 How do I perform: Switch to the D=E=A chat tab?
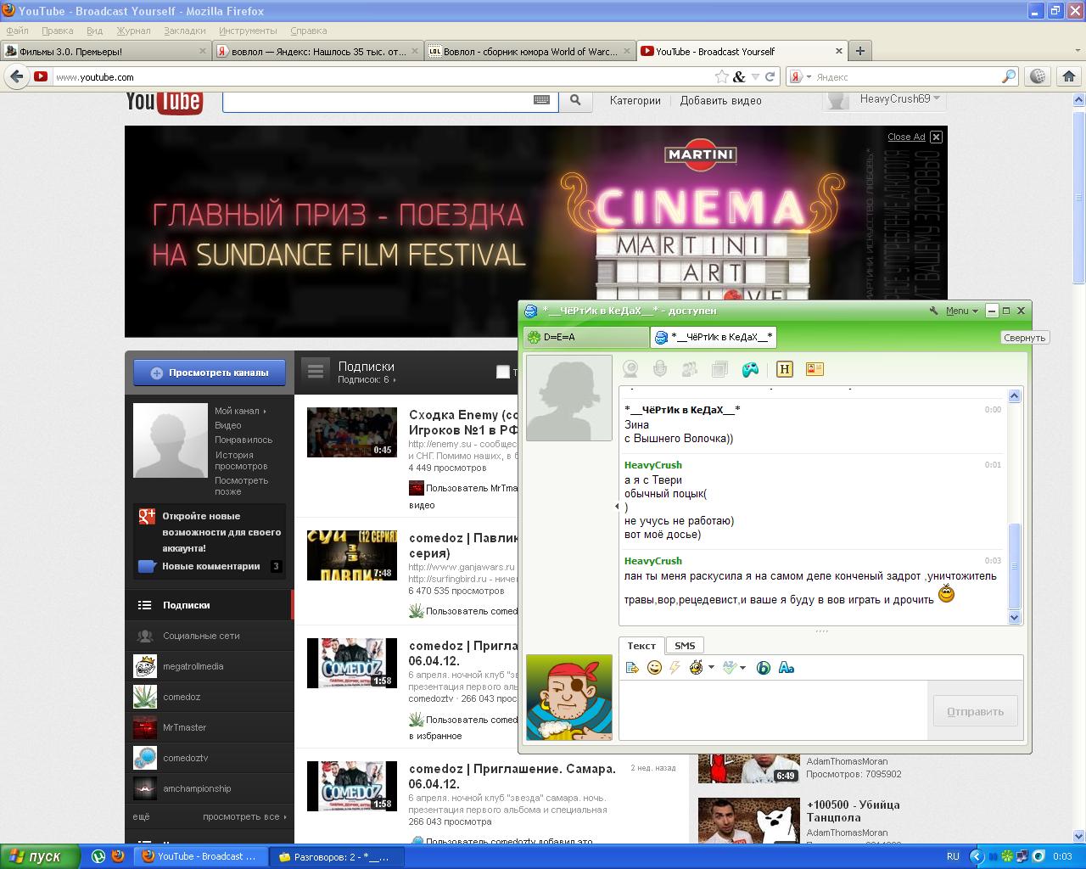[x=586, y=337]
